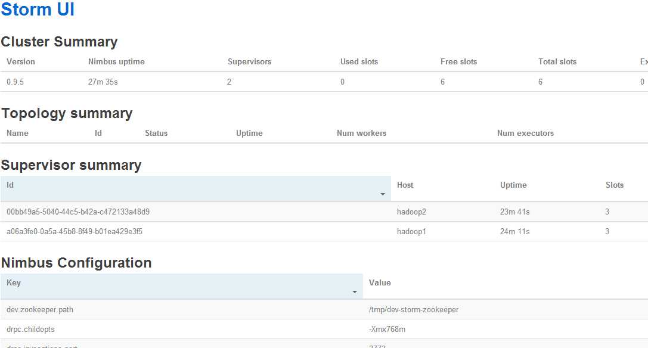
Task: Select version value 0.9.5
Action: (x=15, y=82)
